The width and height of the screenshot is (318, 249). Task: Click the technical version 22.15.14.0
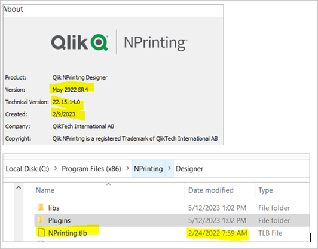(66, 102)
